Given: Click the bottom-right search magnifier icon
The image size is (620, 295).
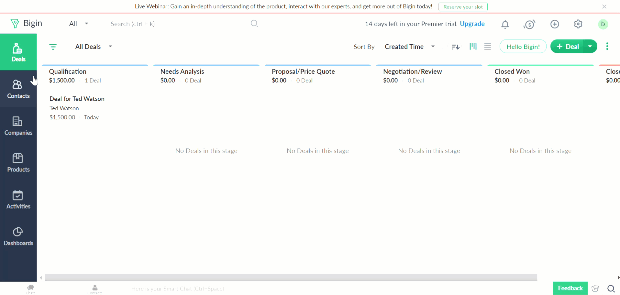Looking at the screenshot, I should (611, 289).
